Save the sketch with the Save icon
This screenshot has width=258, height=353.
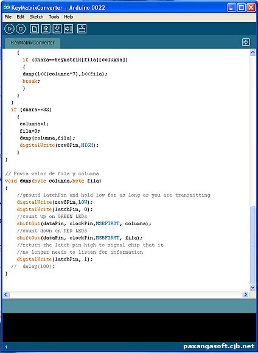pos(57,29)
